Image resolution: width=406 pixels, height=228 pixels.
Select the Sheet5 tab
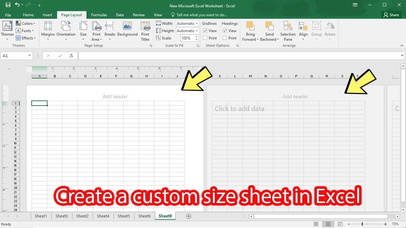[124, 216]
